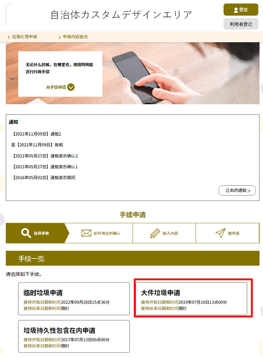
Task: Click the down-arrow circle icon beside 向手续申请
Action: 71,87
